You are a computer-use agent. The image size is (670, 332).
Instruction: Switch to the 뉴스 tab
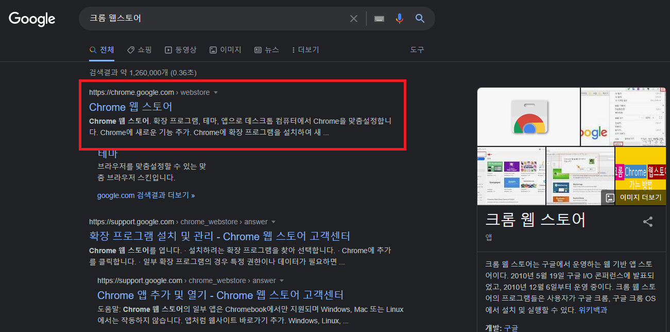pyautogui.click(x=267, y=50)
